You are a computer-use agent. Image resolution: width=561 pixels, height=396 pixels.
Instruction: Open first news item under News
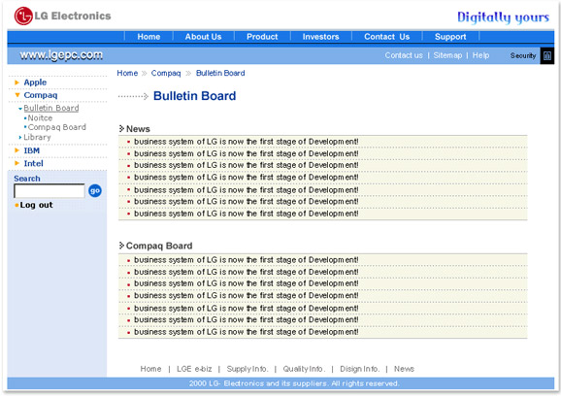(x=247, y=142)
